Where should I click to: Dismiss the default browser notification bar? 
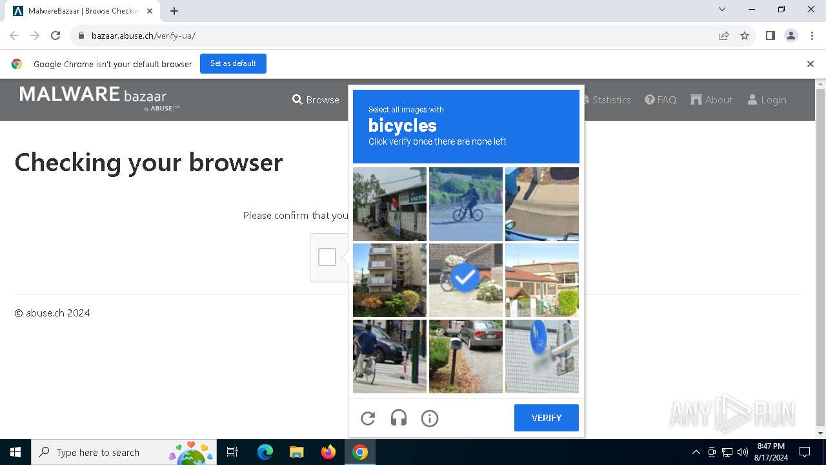[810, 64]
